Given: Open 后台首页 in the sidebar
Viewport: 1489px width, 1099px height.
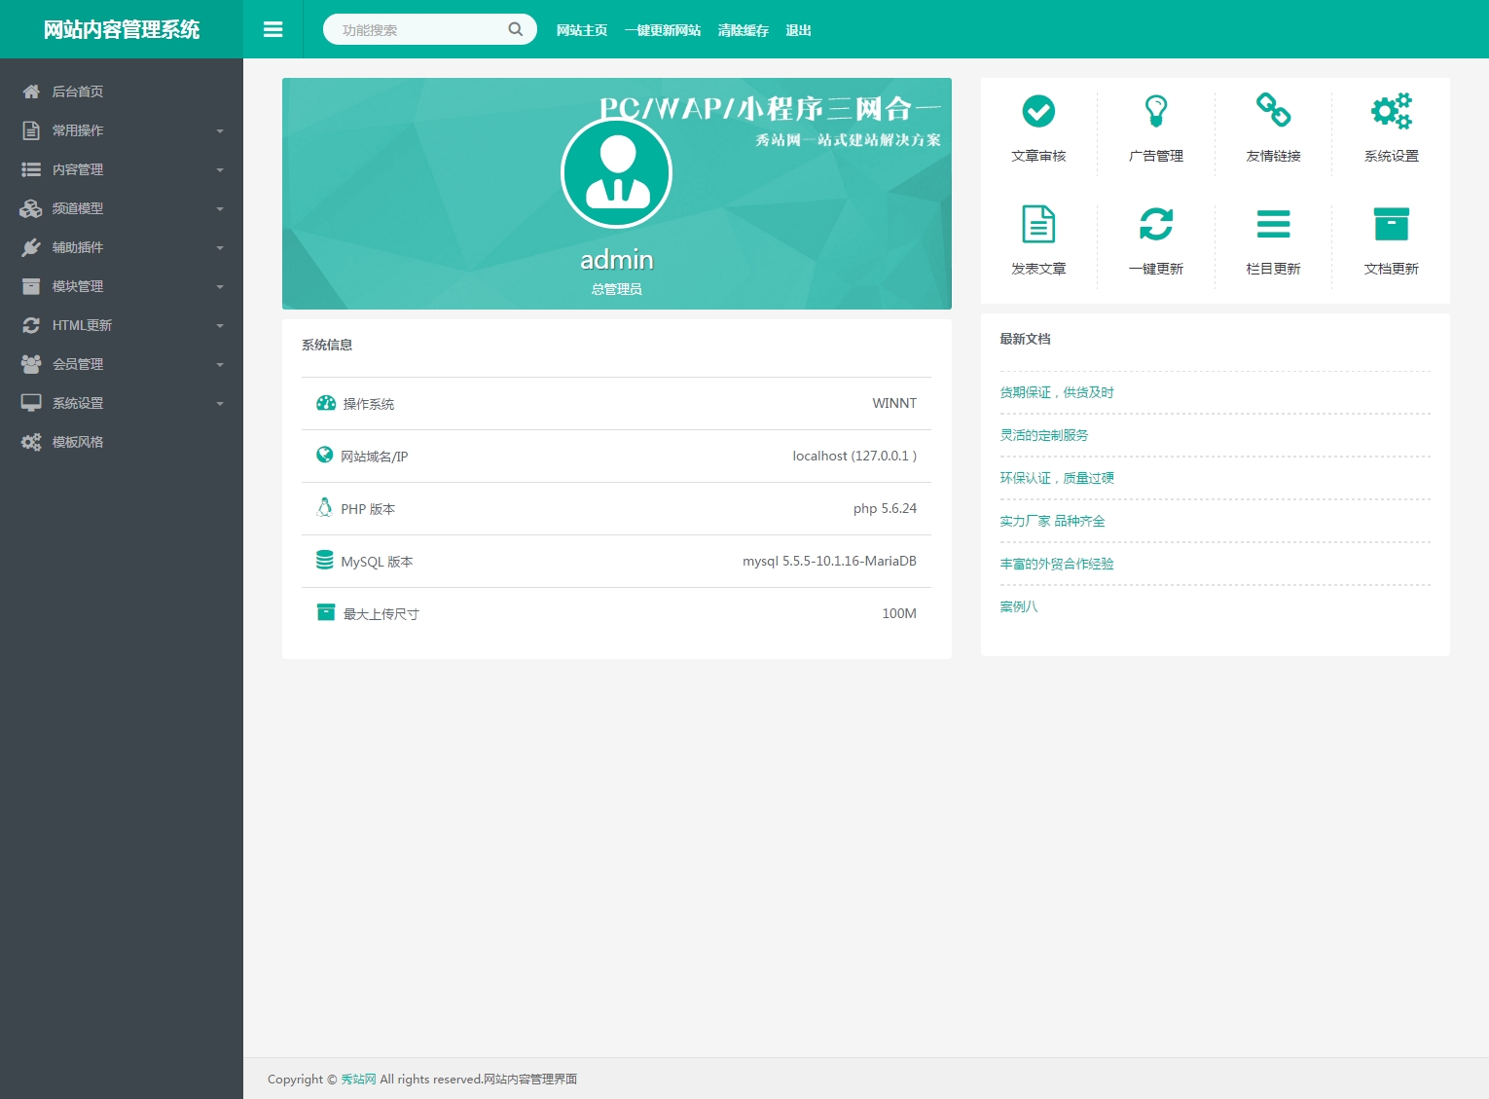Looking at the screenshot, I should pos(78,92).
